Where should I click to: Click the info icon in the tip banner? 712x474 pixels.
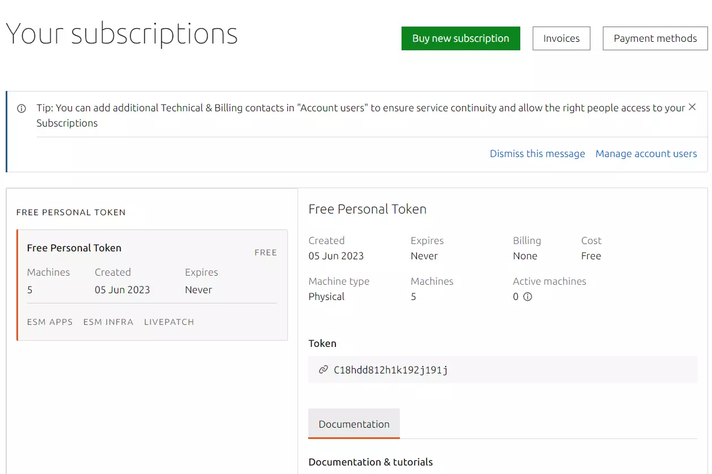[21, 108]
